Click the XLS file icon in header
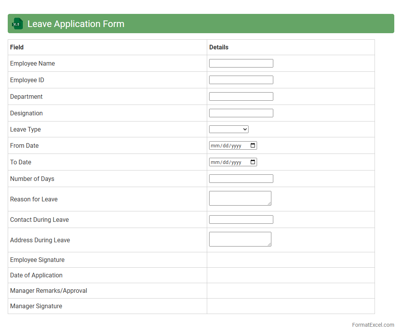This screenshot has width=402, height=336. pyautogui.click(x=17, y=24)
